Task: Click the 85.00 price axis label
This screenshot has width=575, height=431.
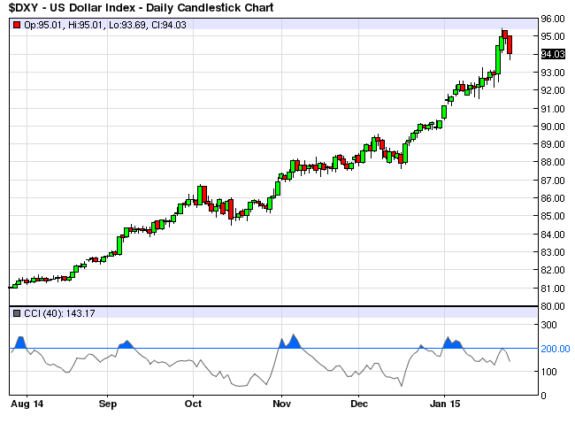Action: (553, 216)
